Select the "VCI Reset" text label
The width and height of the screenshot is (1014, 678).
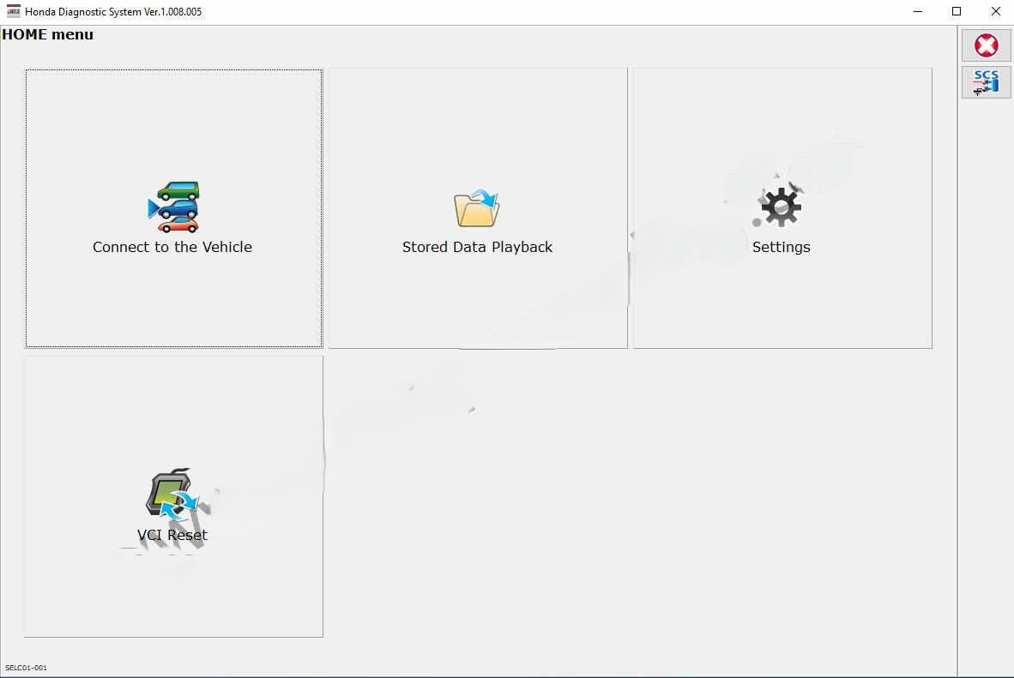point(172,535)
